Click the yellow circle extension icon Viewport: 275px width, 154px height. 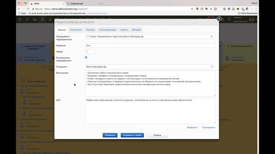pos(238,9)
